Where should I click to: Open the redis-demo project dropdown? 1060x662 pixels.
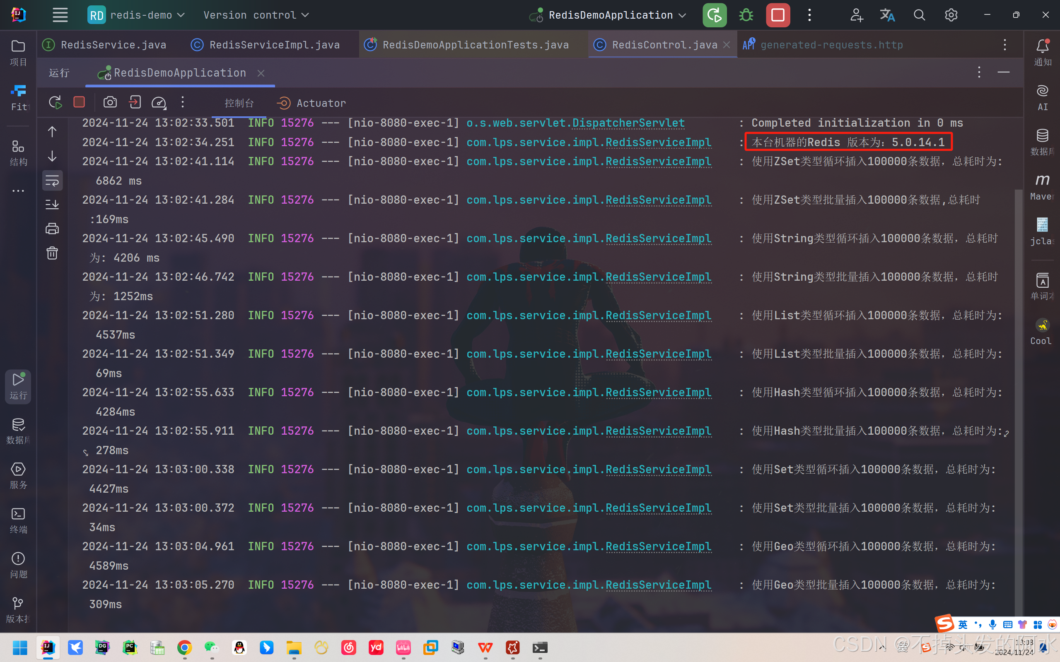click(x=136, y=15)
